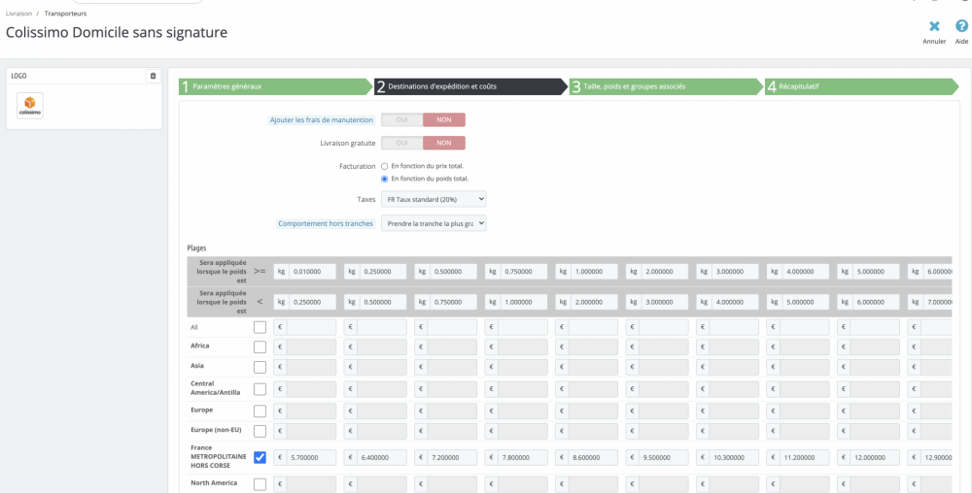Uncheck France METROPOLITAINE HORS CORSE checkbox
972x493 pixels.
point(260,457)
